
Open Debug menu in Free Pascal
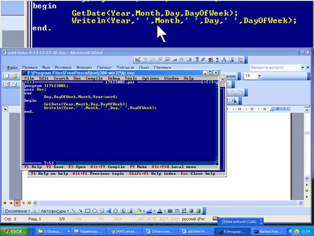(x=114, y=78)
